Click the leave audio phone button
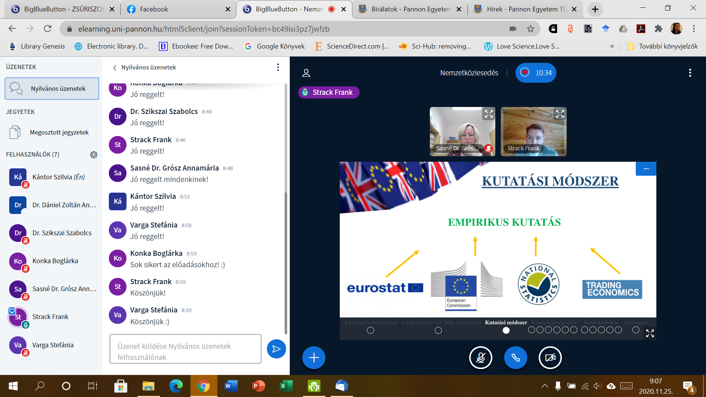Screen dimensions: 706x397 pos(516,357)
